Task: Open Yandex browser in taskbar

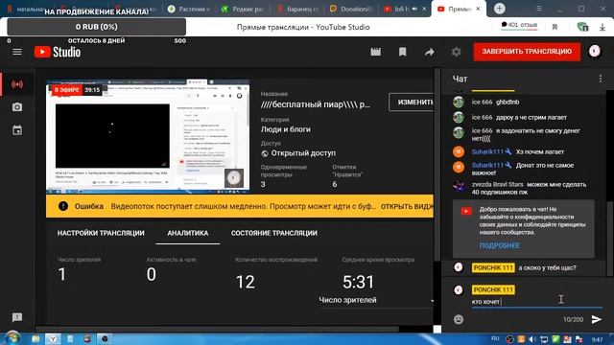Action: (x=53, y=338)
